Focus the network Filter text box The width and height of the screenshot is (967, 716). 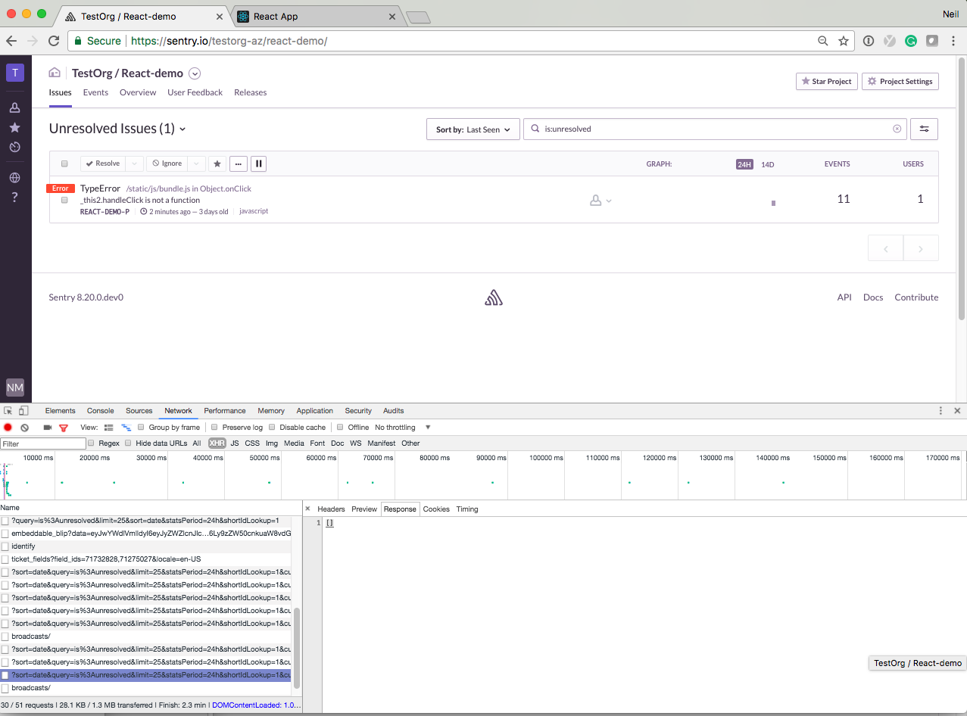43,444
